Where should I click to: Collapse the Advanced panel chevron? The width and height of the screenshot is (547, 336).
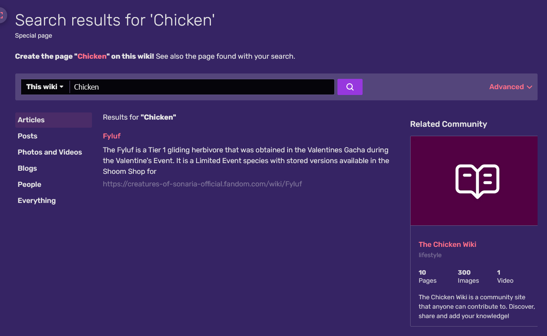coord(529,87)
